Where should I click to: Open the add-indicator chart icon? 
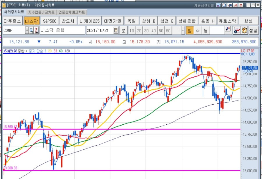(237, 30)
